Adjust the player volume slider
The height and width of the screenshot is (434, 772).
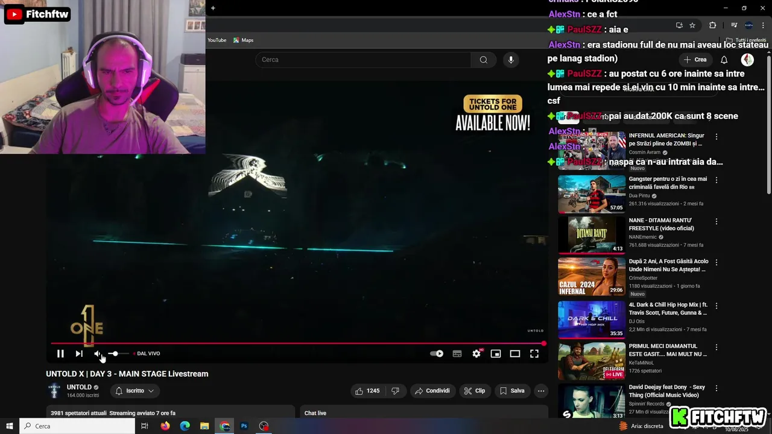118,354
